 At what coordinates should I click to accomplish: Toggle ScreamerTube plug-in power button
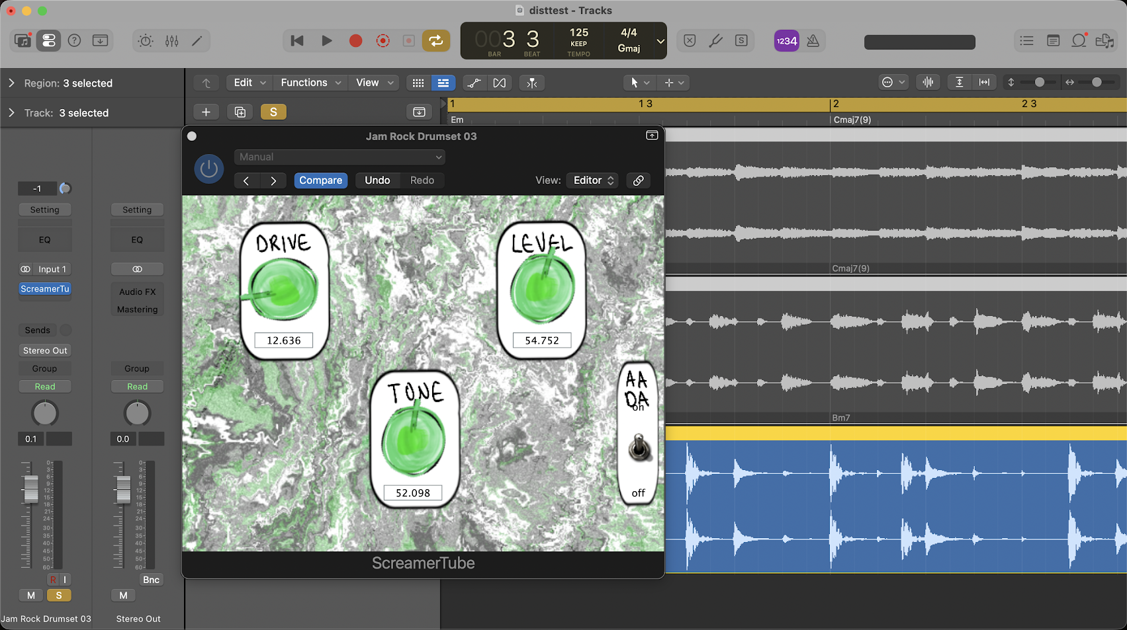click(x=208, y=169)
